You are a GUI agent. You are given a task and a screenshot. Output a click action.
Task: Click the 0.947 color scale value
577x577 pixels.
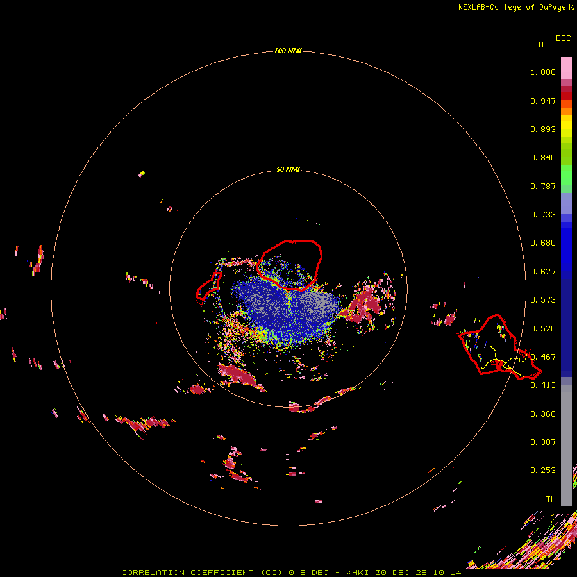(543, 101)
